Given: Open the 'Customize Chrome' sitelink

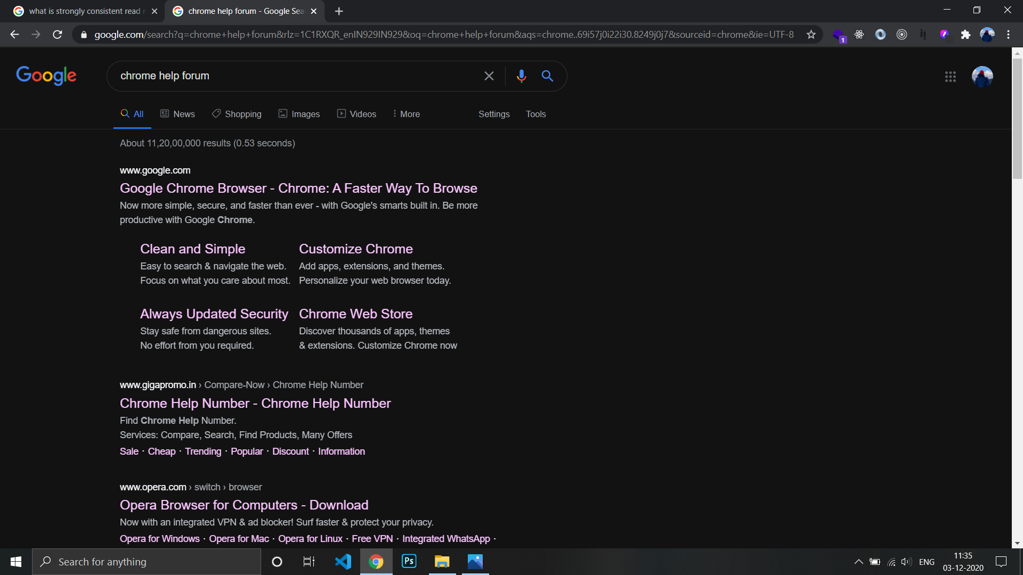Looking at the screenshot, I should tap(355, 249).
